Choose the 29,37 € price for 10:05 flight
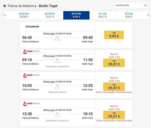The image size is (151, 128). pos(114,87)
